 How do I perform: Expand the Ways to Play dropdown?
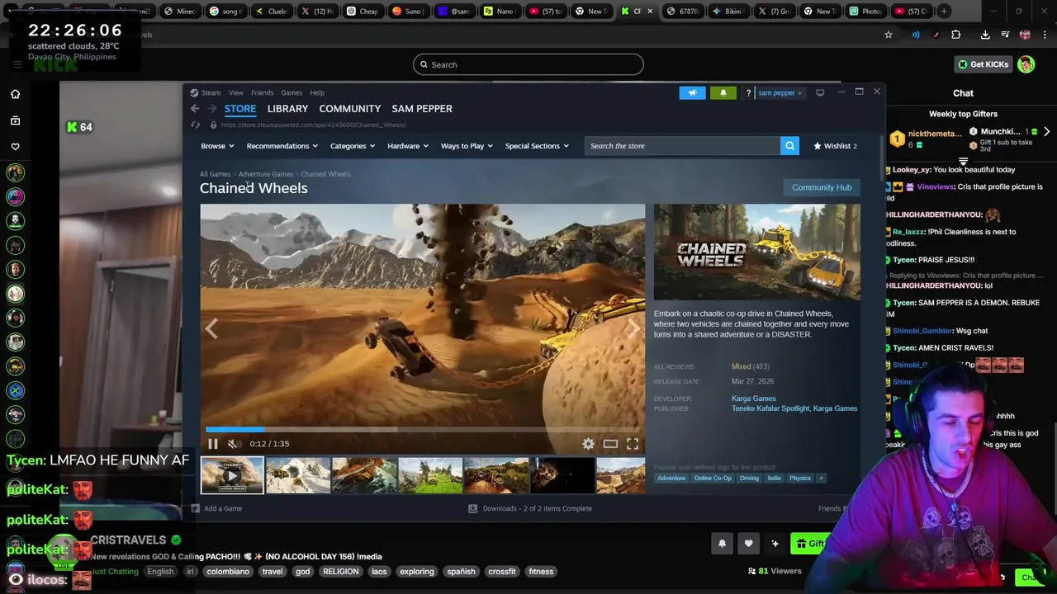coord(467,146)
